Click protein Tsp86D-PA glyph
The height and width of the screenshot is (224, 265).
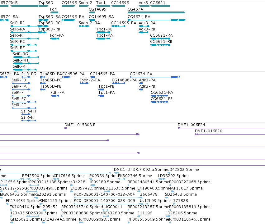[43, 77]
